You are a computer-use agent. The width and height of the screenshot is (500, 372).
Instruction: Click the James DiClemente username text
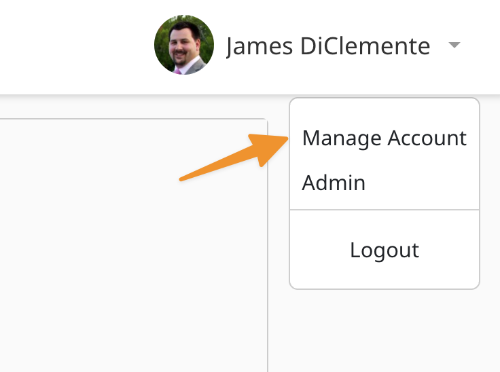tap(327, 46)
